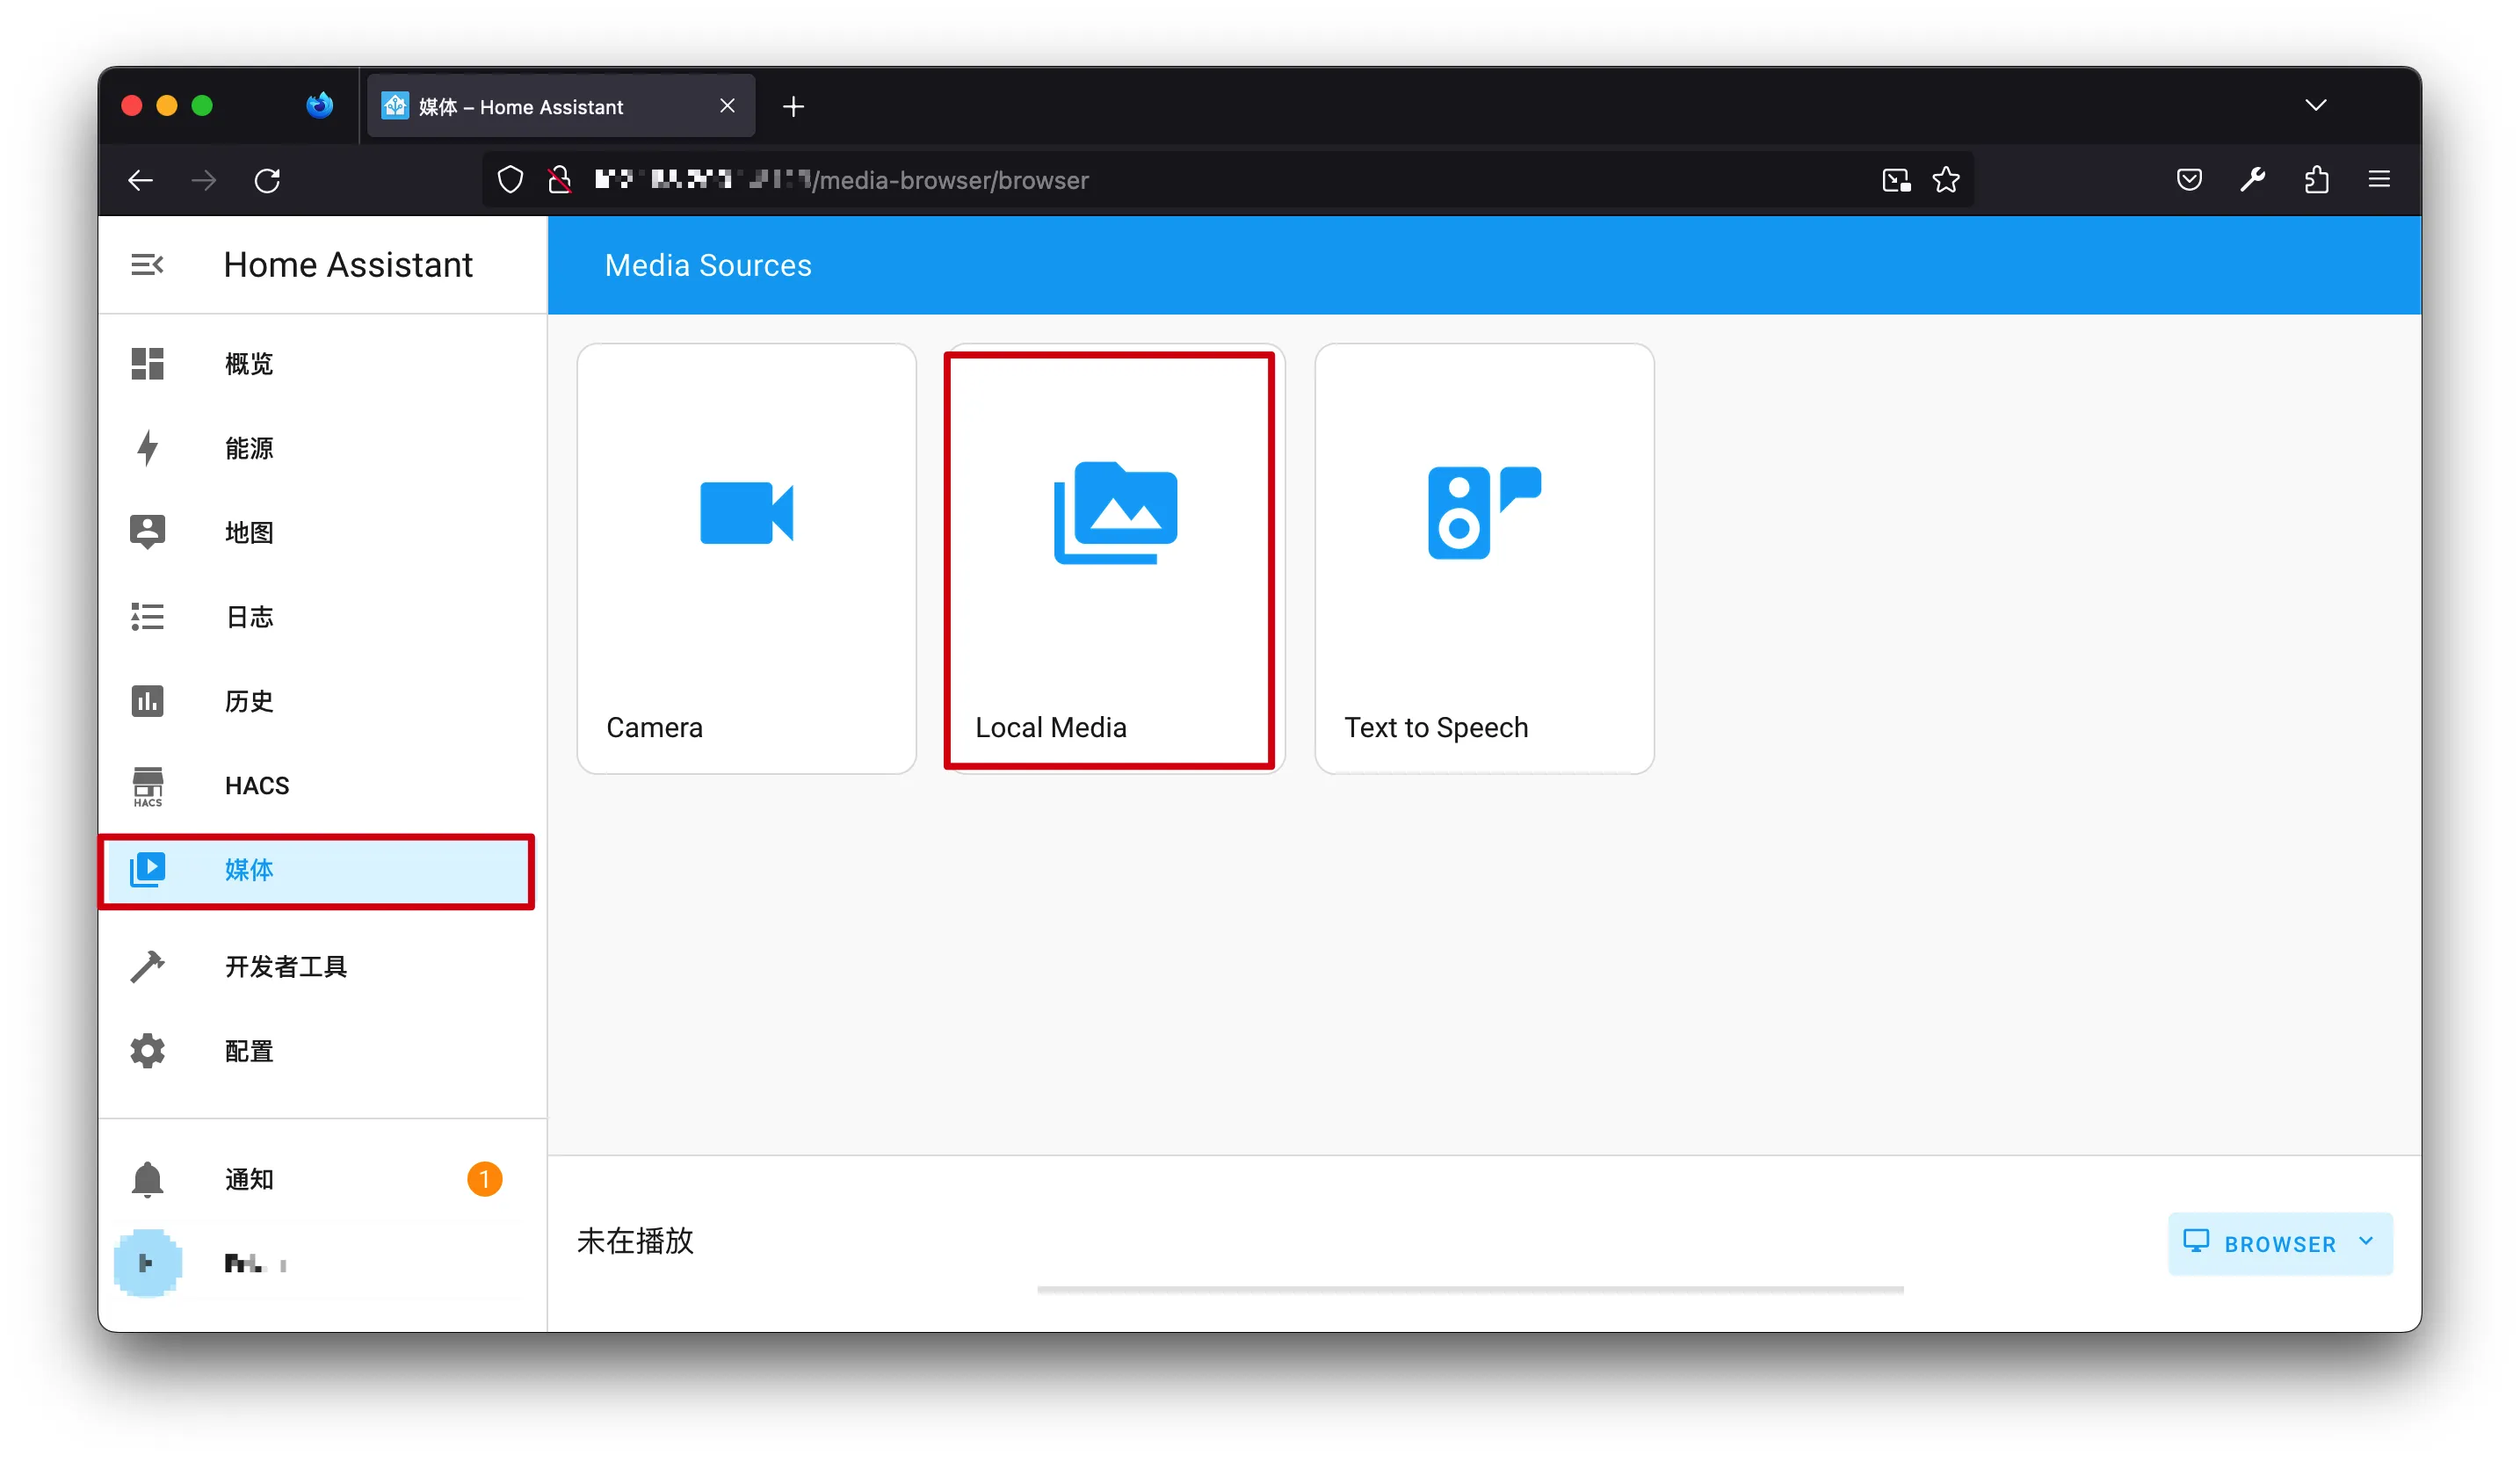
Task: Bookmark this page with the star icon
Action: (x=1946, y=180)
